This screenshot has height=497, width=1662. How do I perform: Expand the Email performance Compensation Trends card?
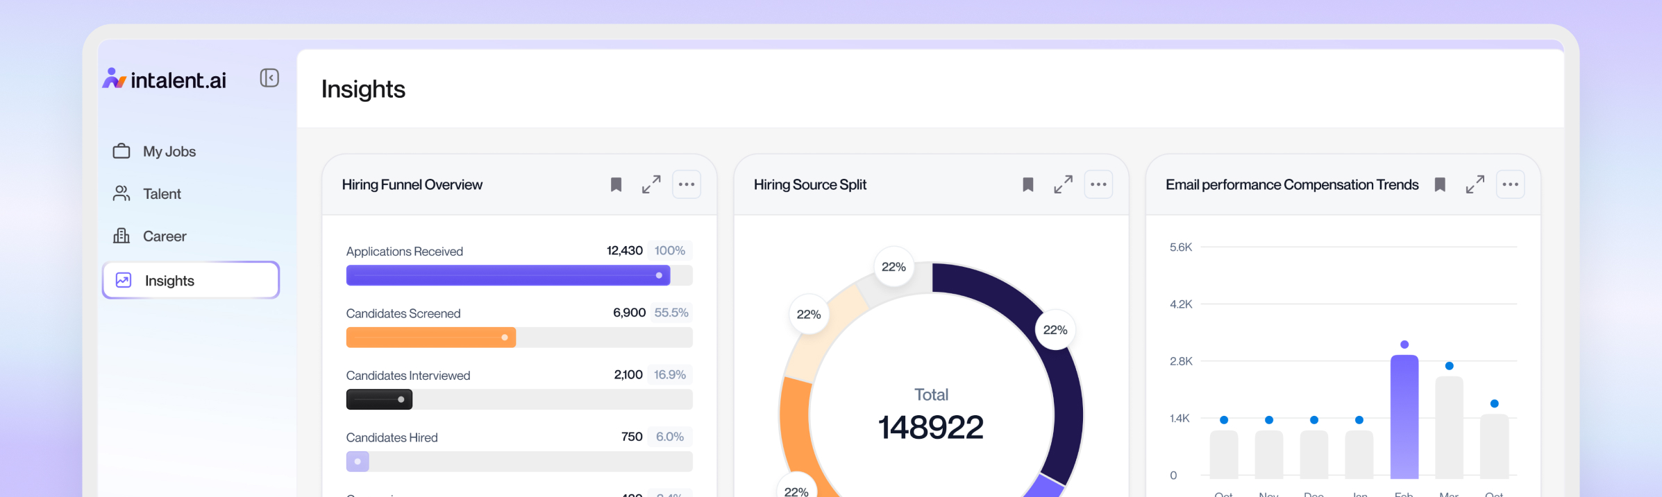1475,184
